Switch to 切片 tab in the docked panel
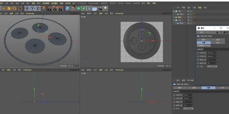The height and width of the screenshot is (114, 229). point(222,88)
